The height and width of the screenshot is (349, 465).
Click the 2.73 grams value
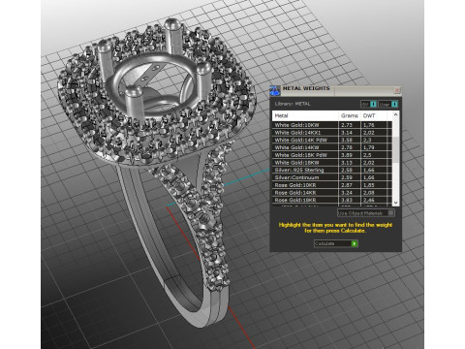347,125
